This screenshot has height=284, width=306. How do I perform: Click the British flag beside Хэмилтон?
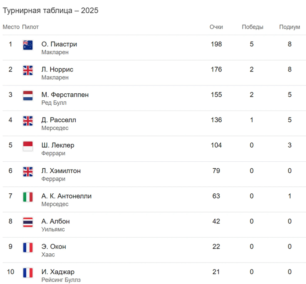pyautogui.click(x=28, y=171)
